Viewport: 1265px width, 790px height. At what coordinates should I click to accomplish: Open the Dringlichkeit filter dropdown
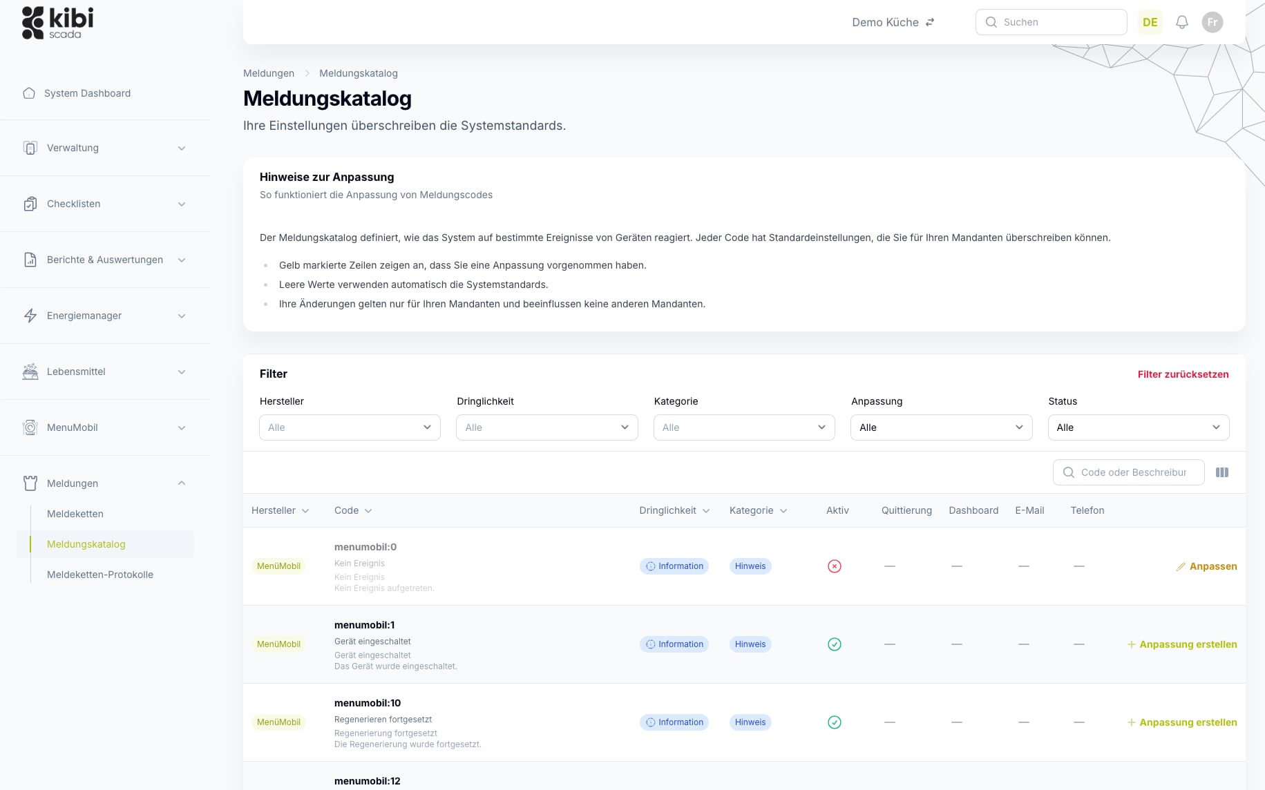pos(546,427)
